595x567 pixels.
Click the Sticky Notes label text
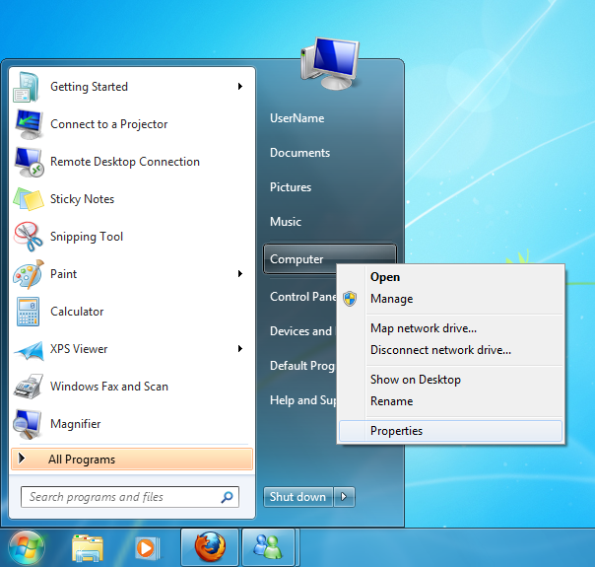pos(82,199)
